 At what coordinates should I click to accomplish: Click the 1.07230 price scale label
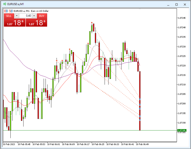coord(182,47)
